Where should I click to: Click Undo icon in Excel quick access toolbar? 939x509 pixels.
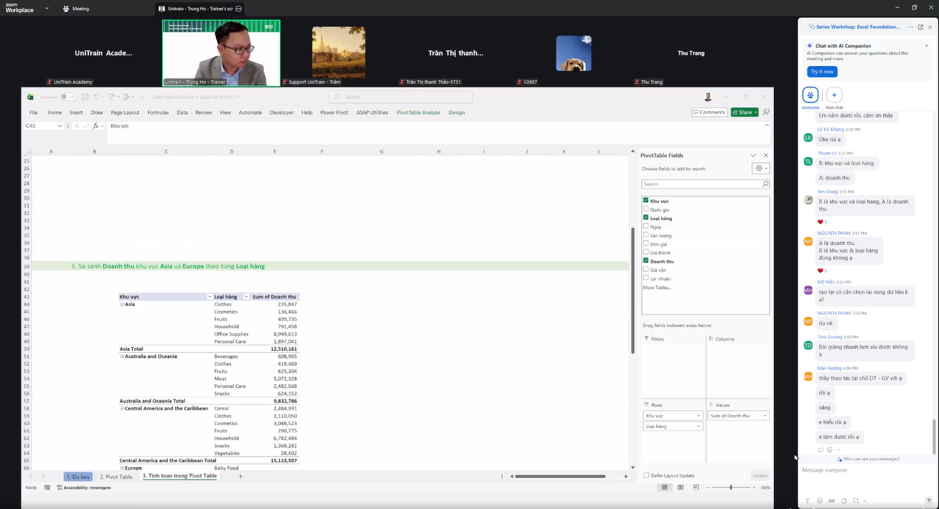tap(97, 97)
